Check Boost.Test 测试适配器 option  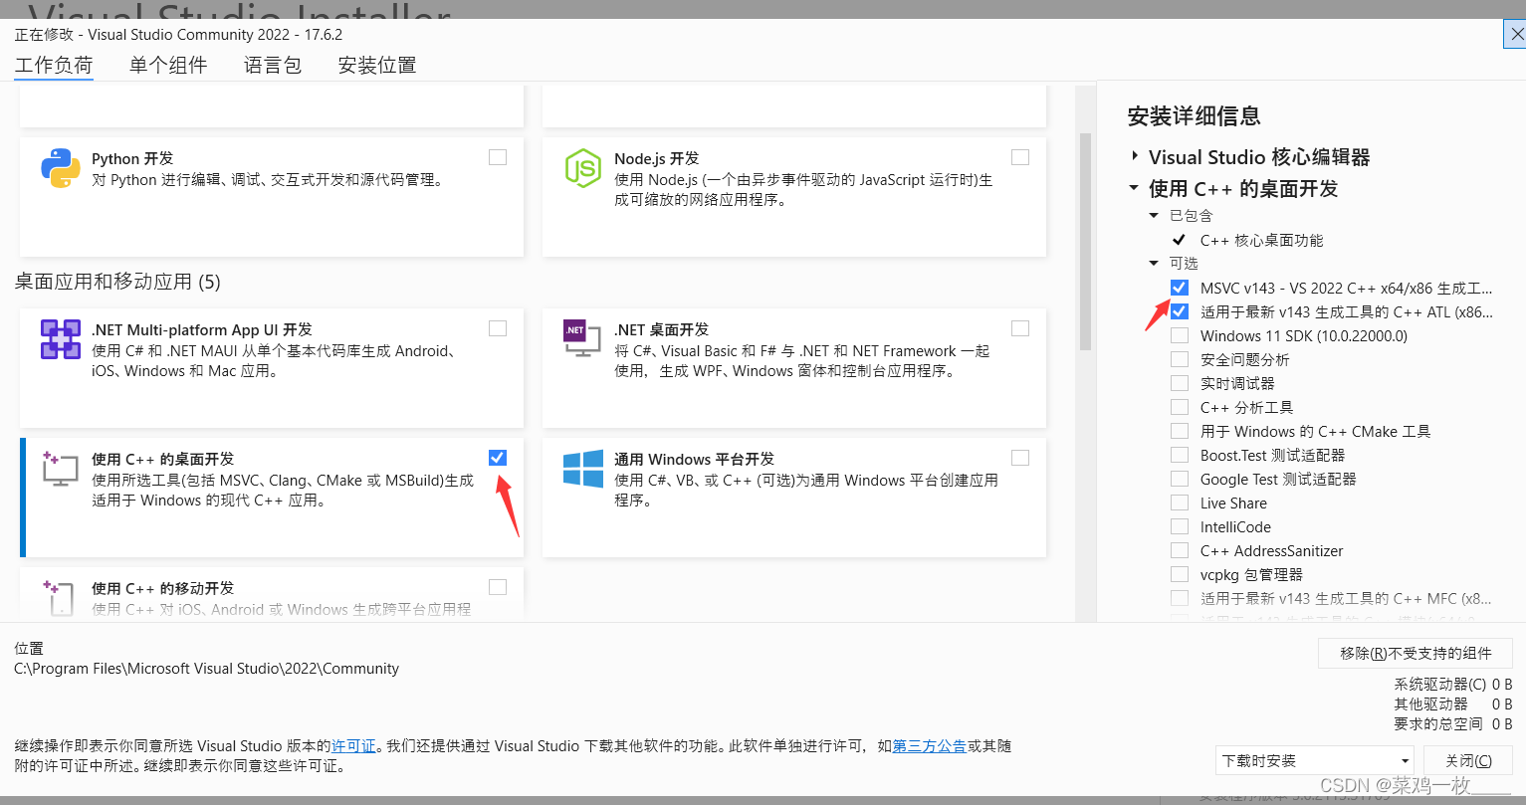[1180, 455]
